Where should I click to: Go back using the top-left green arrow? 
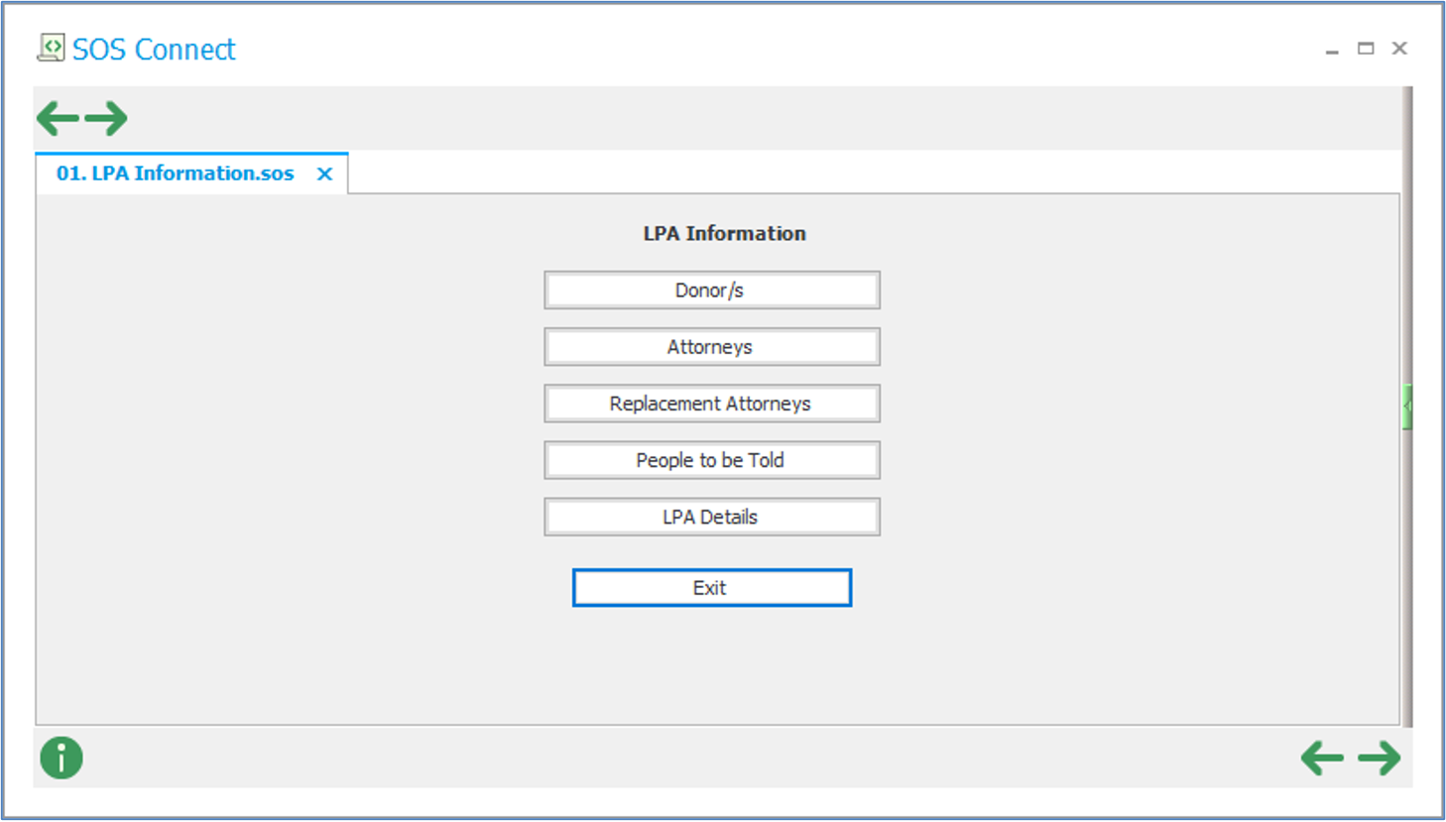pyautogui.click(x=58, y=119)
